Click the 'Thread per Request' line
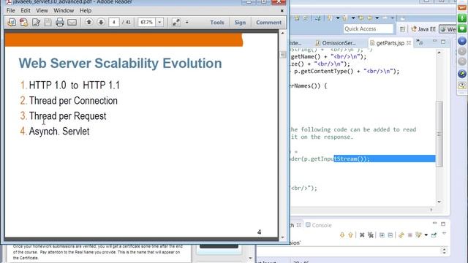Screen dimensions: 468x263 click(67, 116)
